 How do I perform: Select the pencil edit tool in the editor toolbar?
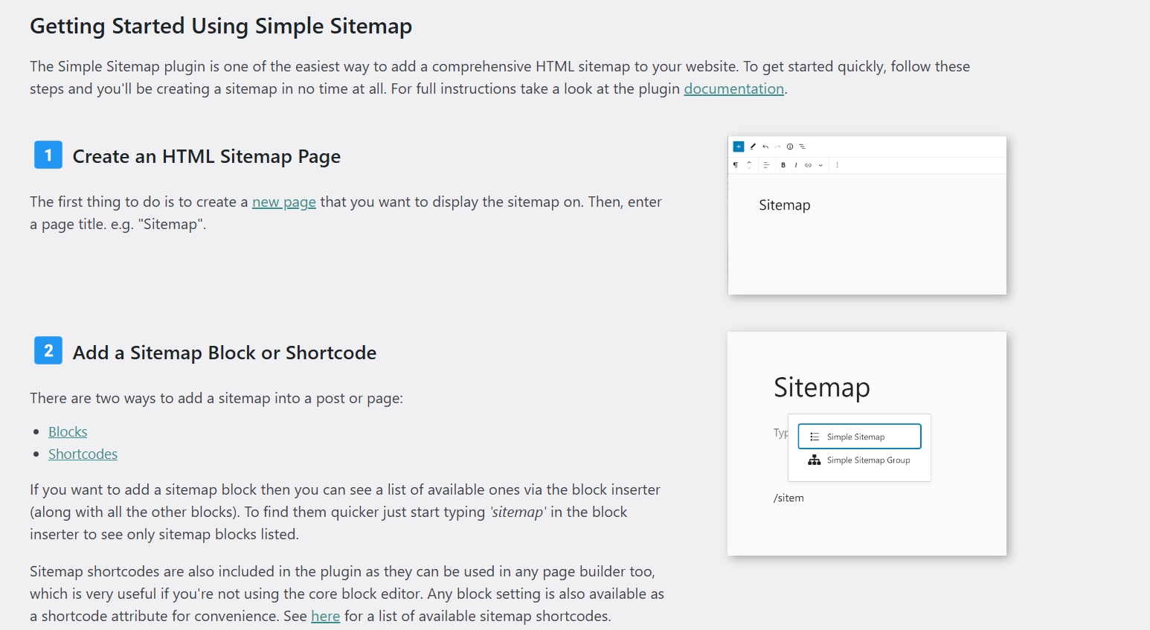tap(753, 147)
